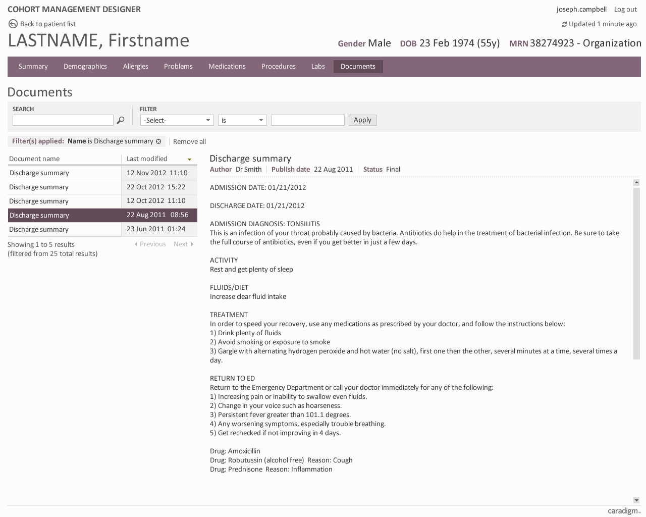The image size is (646, 517).
Task: Click the document scrollbar up arrow
Action: tap(637, 182)
